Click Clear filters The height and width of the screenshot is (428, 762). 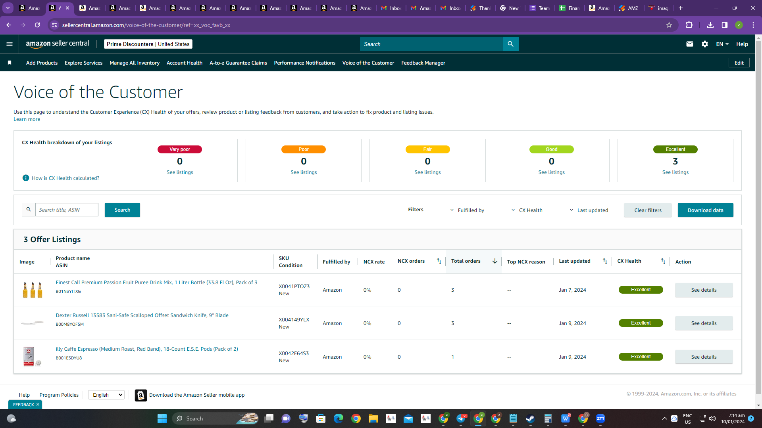click(648, 210)
